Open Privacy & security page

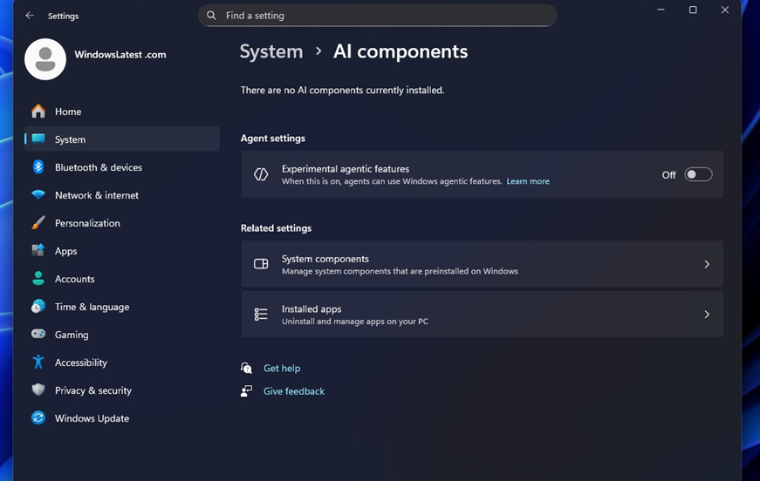coord(121,390)
